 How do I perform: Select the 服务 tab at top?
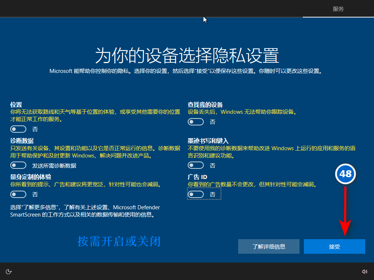click(338, 9)
